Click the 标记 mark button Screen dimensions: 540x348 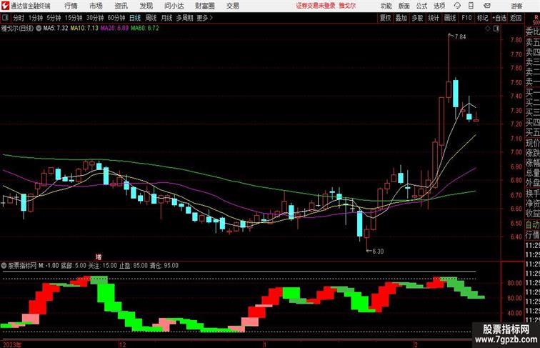(482, 18)
